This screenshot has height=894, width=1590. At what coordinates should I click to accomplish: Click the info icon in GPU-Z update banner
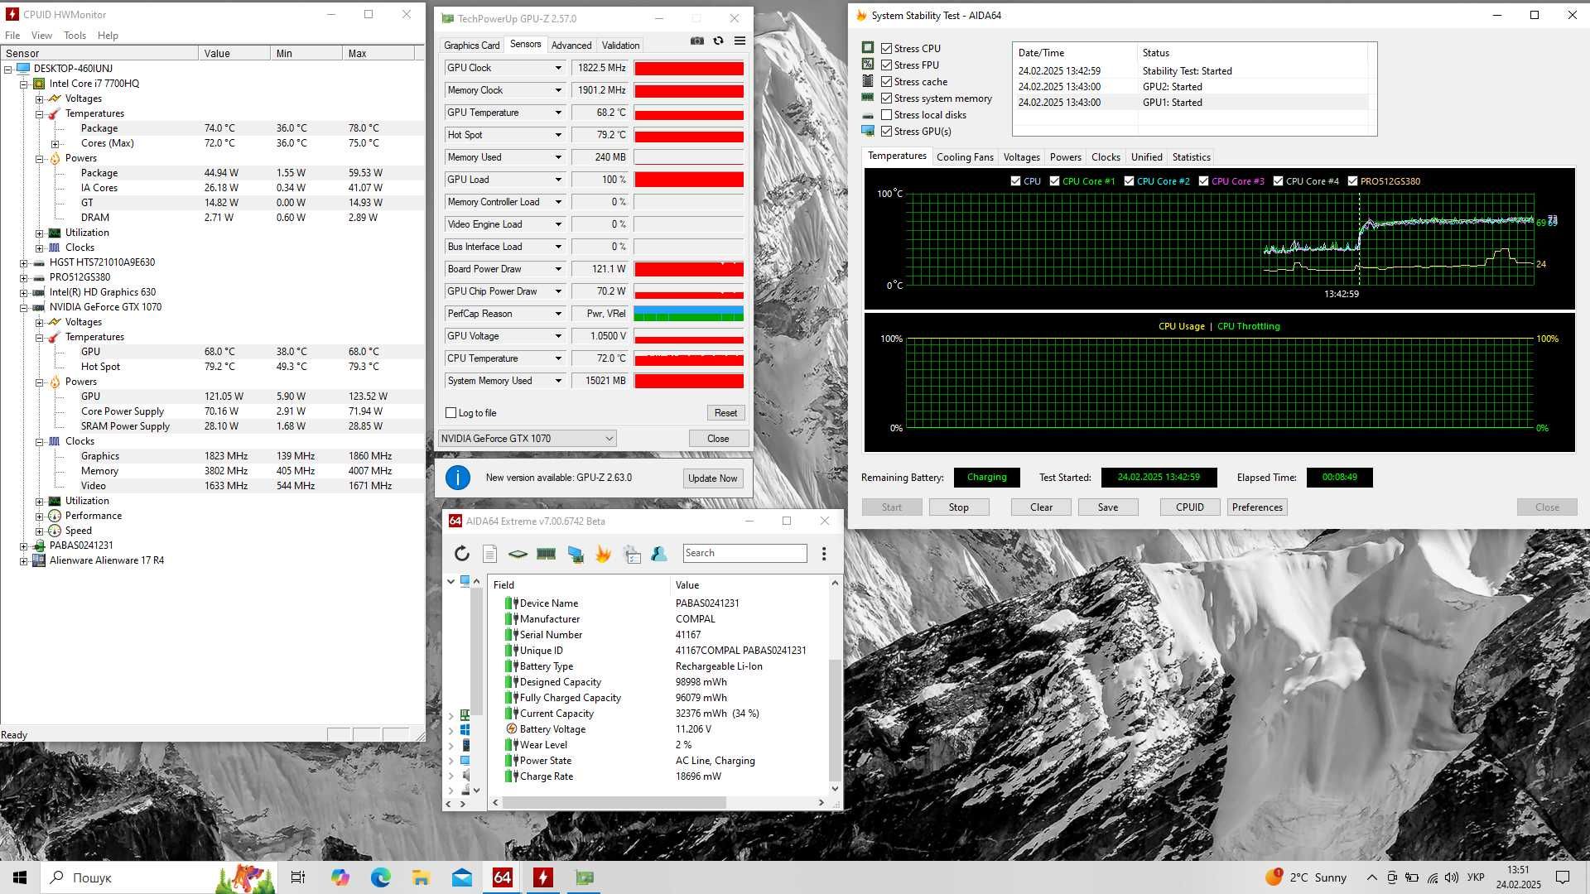458,478
